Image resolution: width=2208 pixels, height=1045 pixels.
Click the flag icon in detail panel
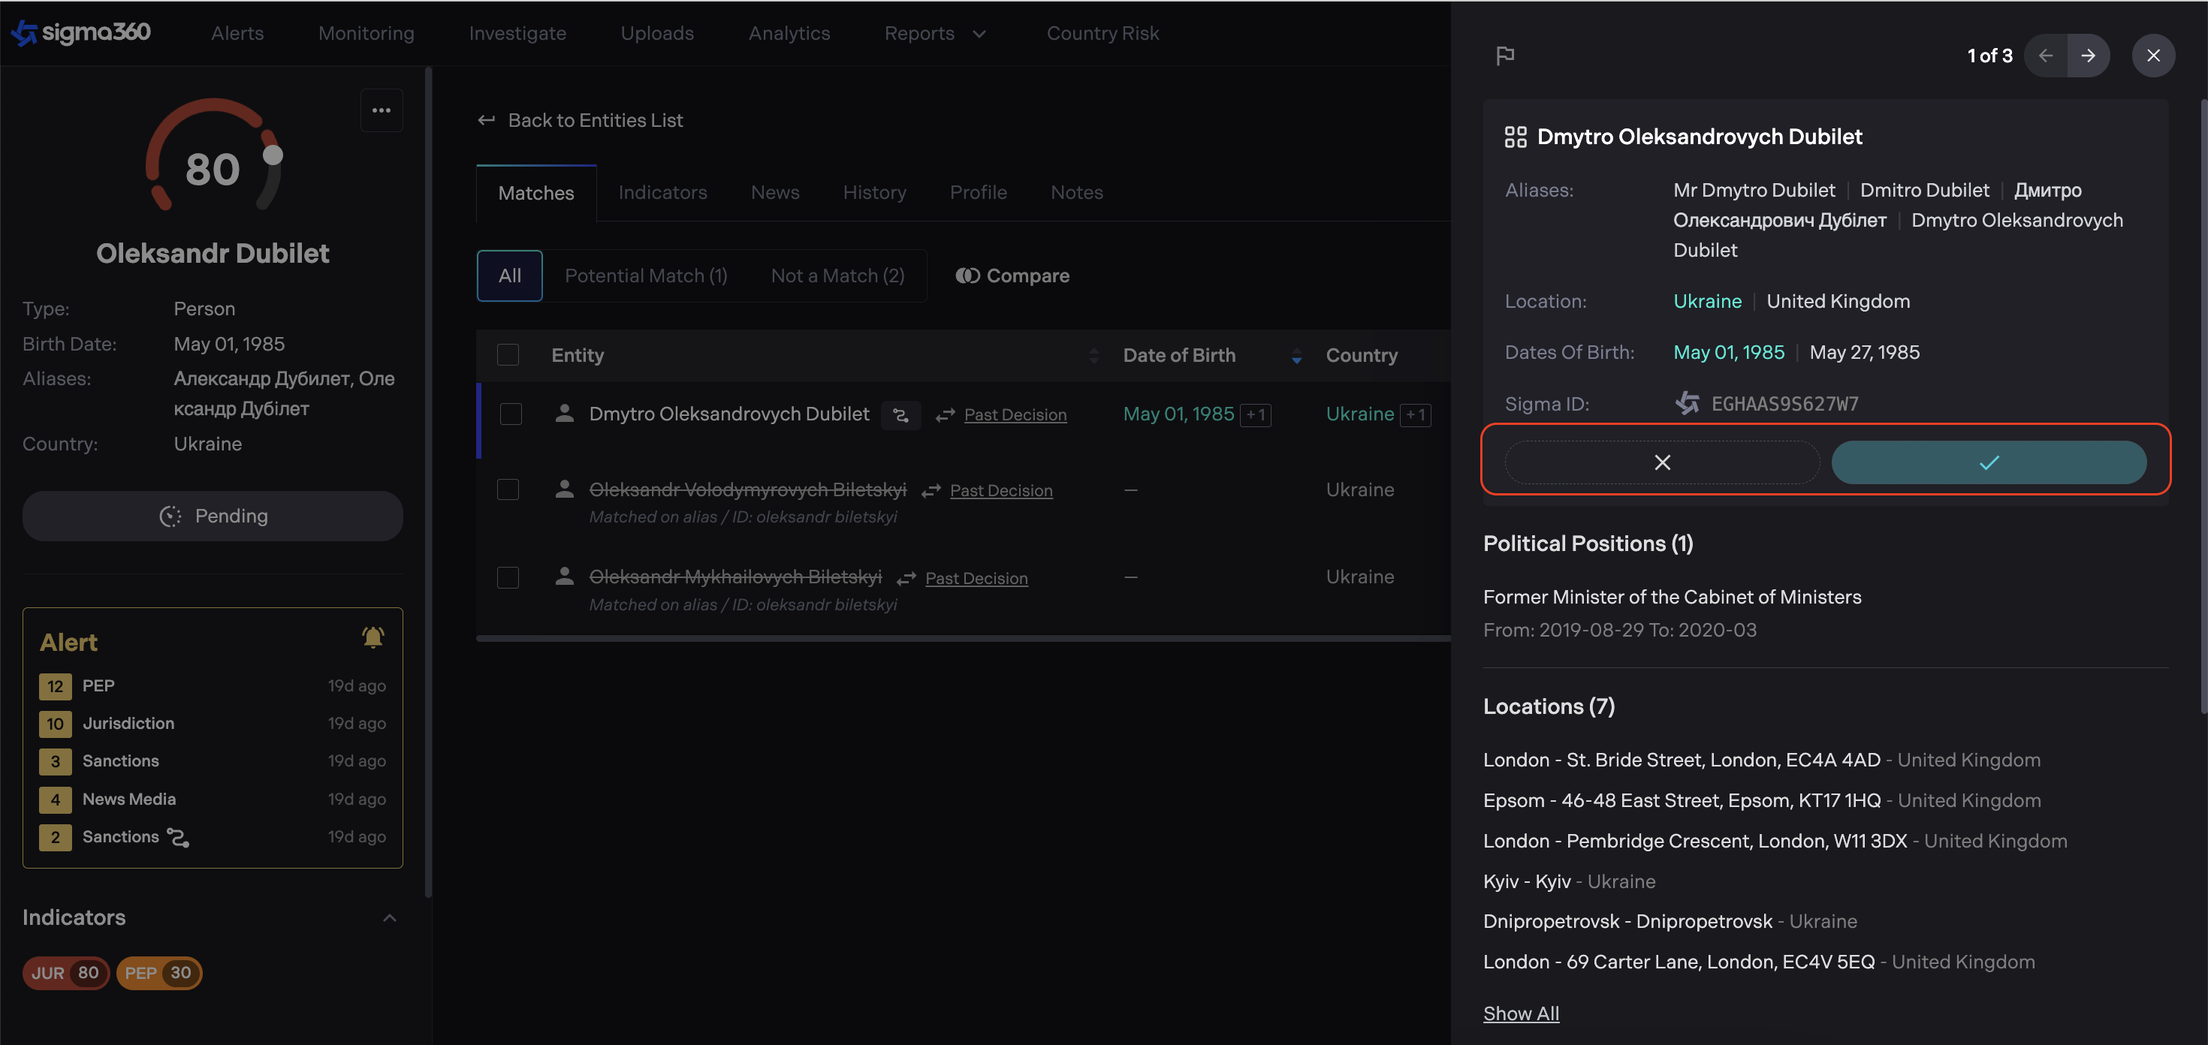pyautogui.click(x=1504, y=56)
